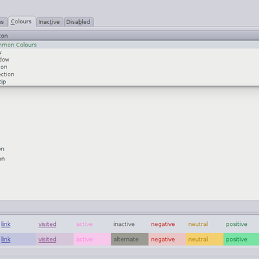Click the mauve 'visited' background swatch
Viewport: 259px width, 259px height.
[55, 240]
